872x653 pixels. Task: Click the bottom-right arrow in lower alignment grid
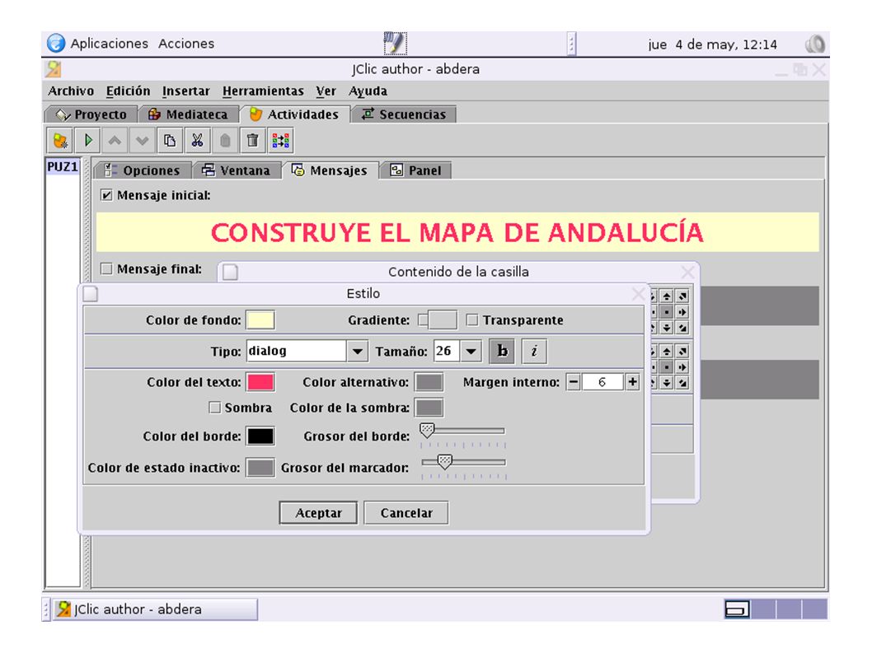click(x=682, y=382)
